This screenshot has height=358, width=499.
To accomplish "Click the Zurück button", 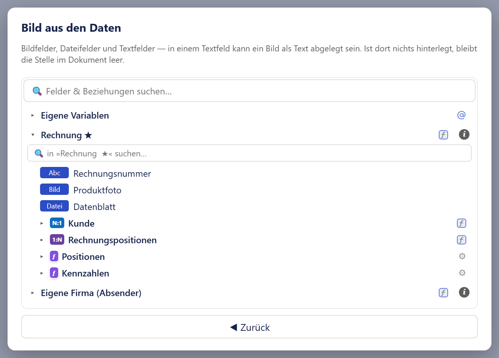I will point(249,327).
